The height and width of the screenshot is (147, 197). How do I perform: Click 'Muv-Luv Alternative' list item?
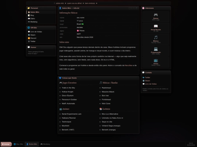pyautogui.click(x=110, y=114)
